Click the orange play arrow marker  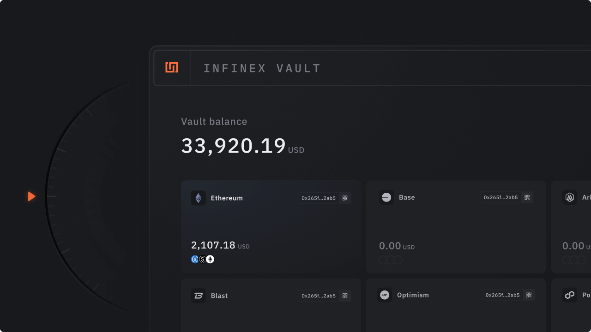click(31, 196)
